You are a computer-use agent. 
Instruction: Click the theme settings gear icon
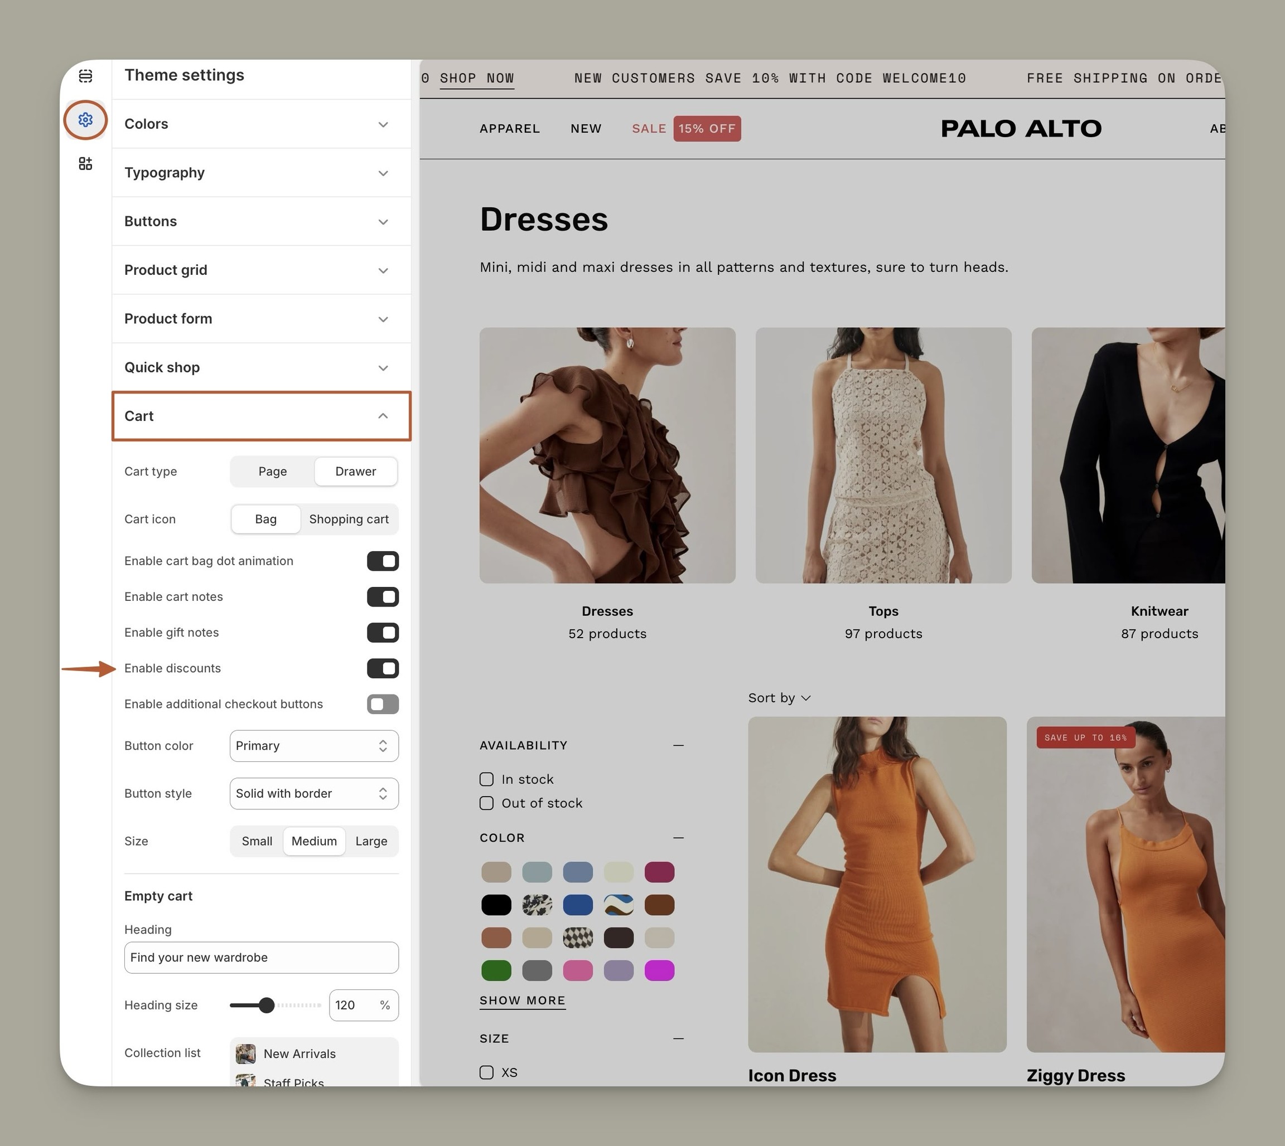click(86, 120)
